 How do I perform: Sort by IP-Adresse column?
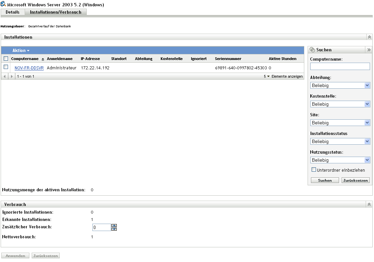(90, 59)
